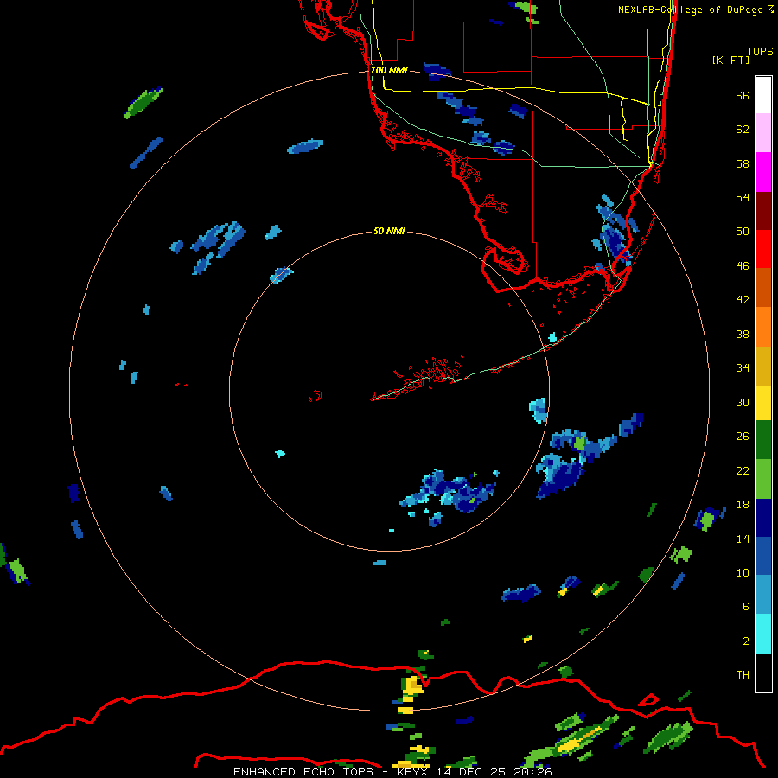Click the "46" scale label
778x778 pixels.
click(743, 265)
